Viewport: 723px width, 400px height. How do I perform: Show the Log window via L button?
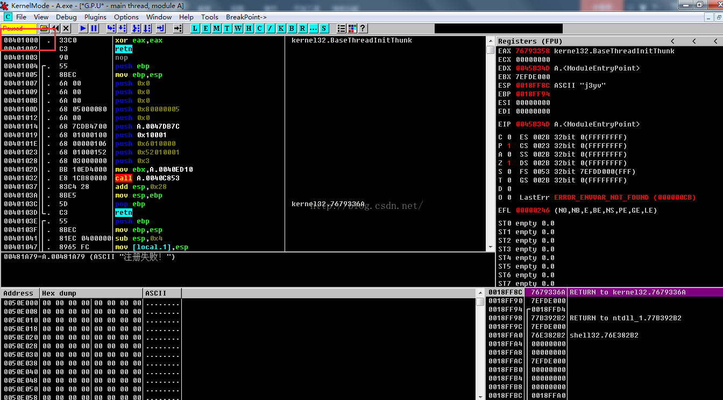click(195, 28)
